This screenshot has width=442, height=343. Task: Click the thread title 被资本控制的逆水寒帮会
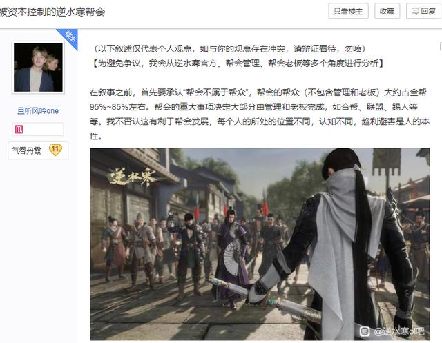click(x=52, y=12)
